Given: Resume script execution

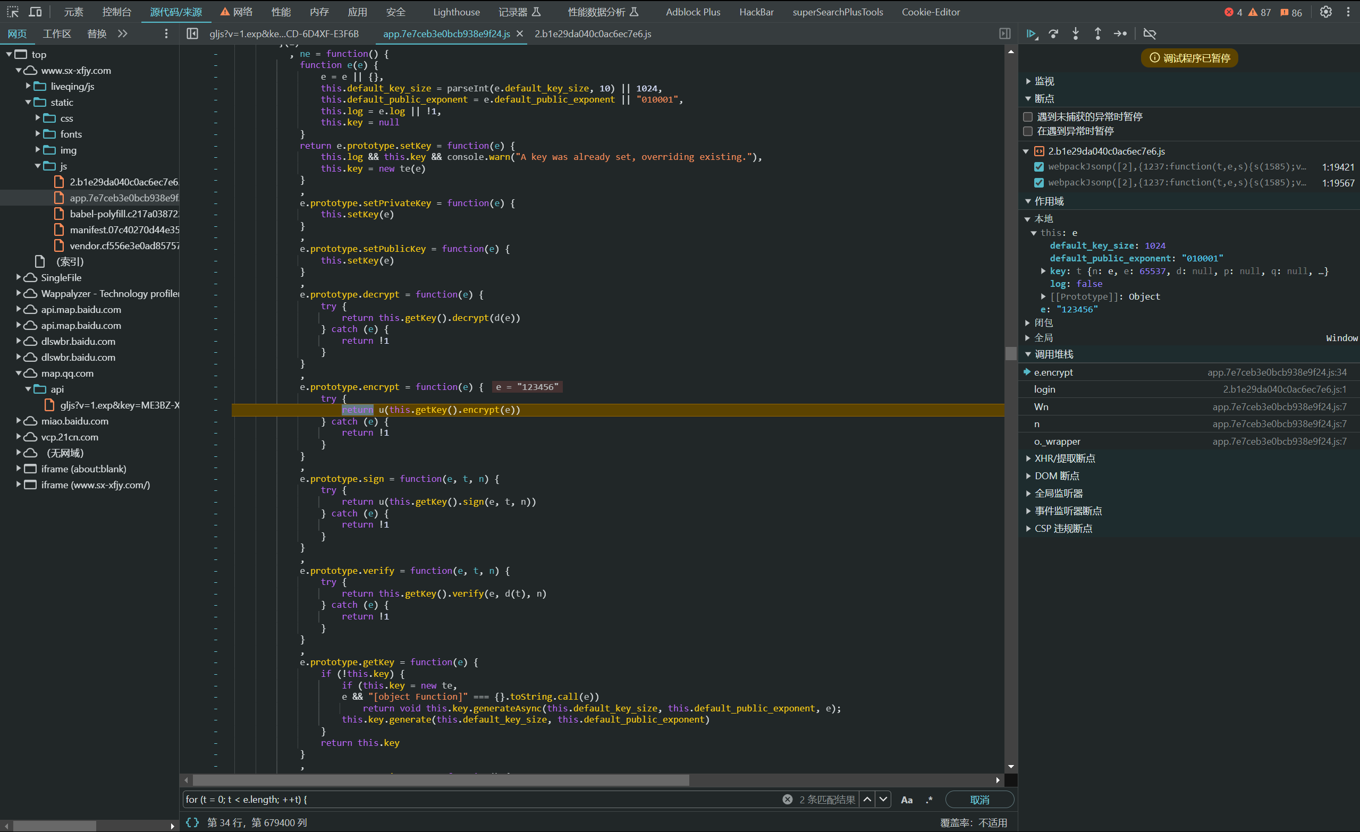Looking at the screenshot, I should [1032, 33].
